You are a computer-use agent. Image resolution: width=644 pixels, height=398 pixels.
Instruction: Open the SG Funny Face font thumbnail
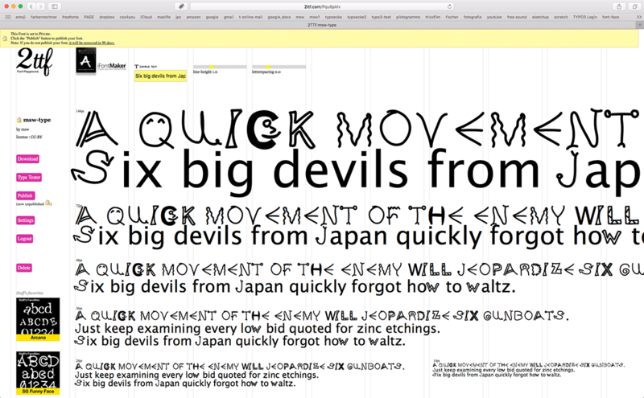[38, 371]
